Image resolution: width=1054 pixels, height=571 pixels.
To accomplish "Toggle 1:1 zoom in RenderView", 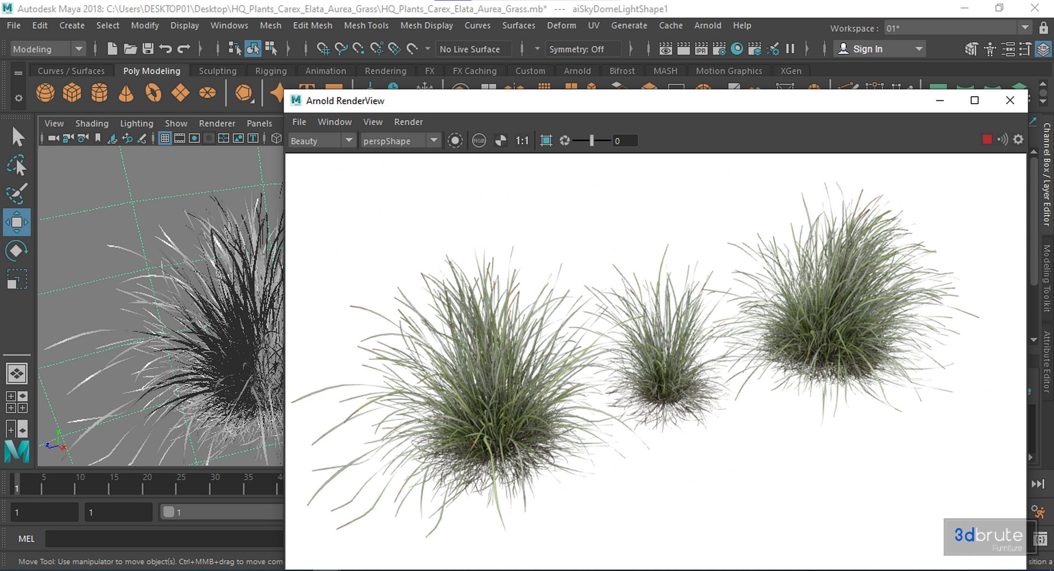I will click(x=522, y=141).
